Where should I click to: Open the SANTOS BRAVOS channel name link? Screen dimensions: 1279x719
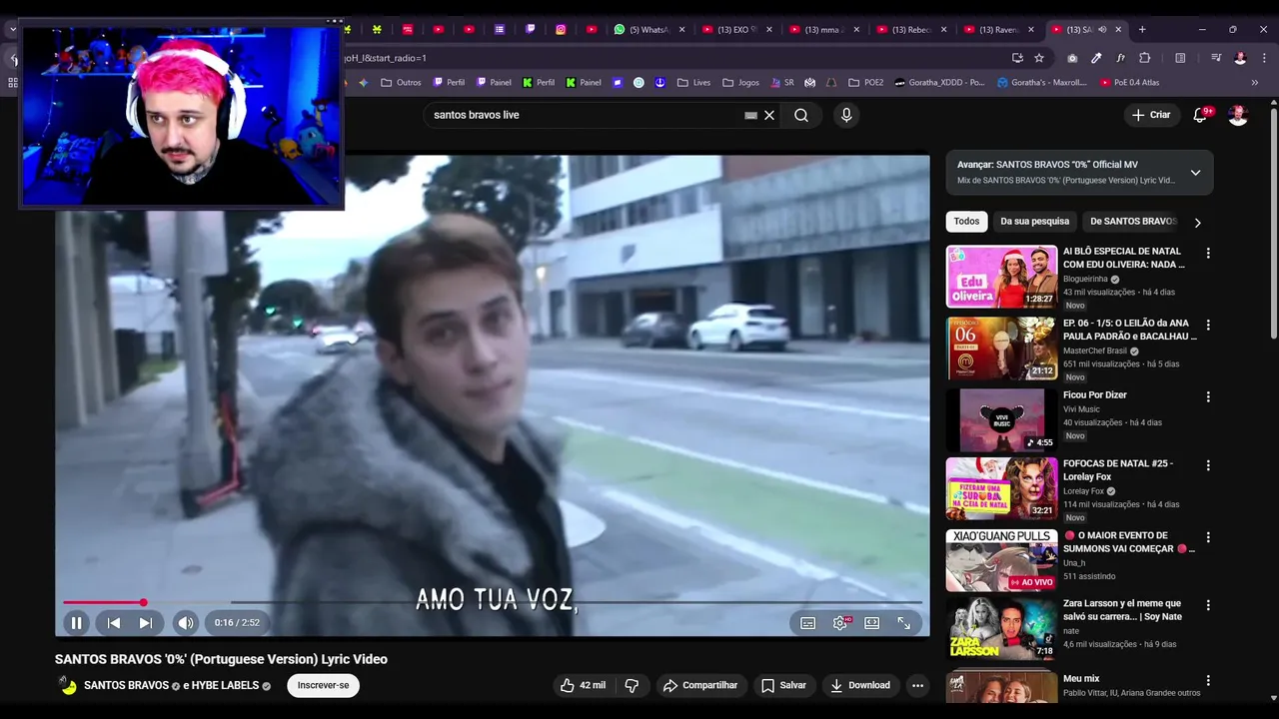click(126, 686)
